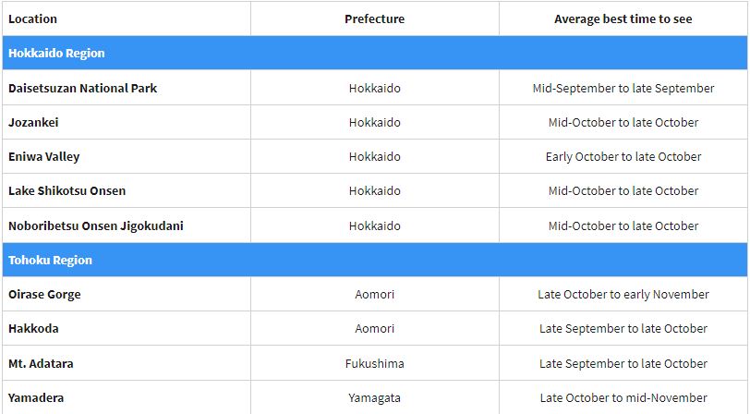Click the Yamagata prefecture cell
The image size is (750, 414).
point(374,398)
